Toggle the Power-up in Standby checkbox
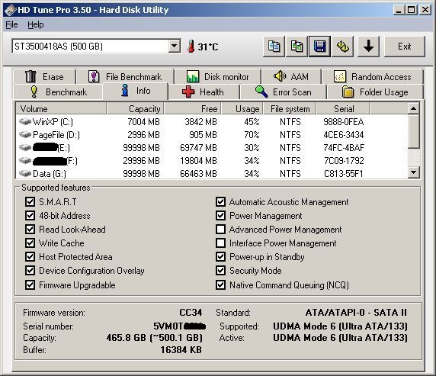The image size is (436, 376). click(x=220, y=256)
